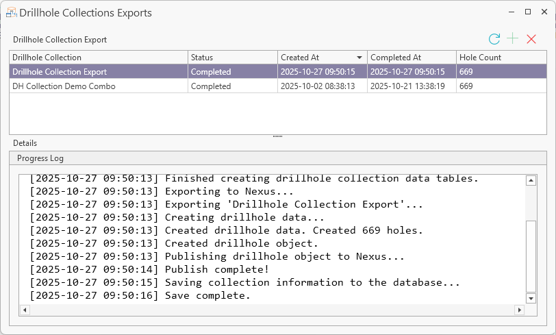Click the refresh exports icon
556x335 pixels.
click(494, 40)
